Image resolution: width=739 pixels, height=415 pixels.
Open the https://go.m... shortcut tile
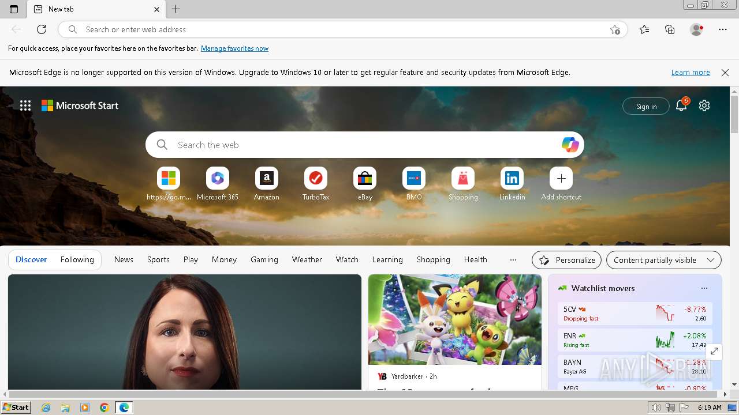pyautogui.click(x=169, y=184)
